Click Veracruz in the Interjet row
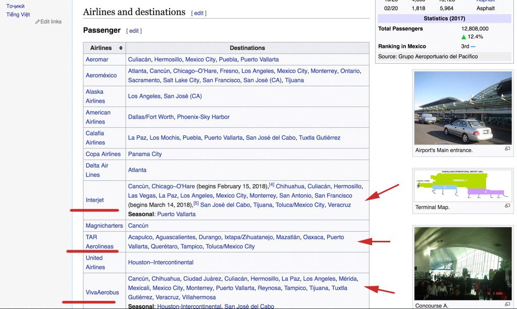This screenshot has width=517, height=309. 339,205
